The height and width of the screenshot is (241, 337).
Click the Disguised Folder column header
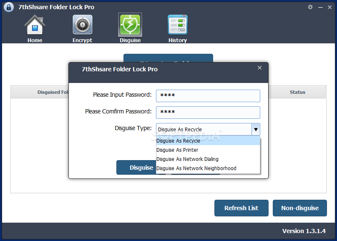tap(40, 92)
